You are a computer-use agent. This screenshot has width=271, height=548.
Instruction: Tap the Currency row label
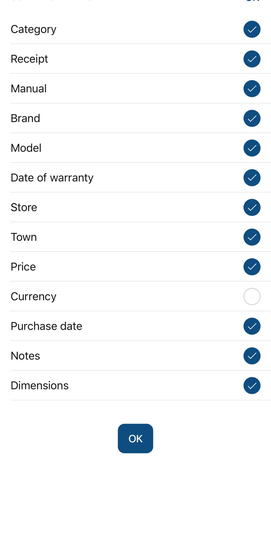(x=34, y=297)
